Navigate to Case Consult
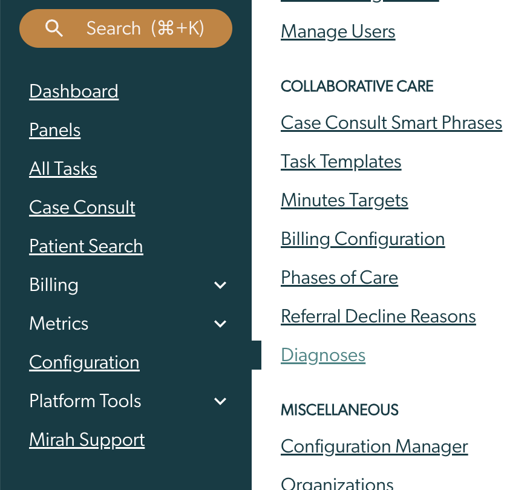Image resolution: width=530 pixels, height=490 pixels. click(x=82, y=207)
